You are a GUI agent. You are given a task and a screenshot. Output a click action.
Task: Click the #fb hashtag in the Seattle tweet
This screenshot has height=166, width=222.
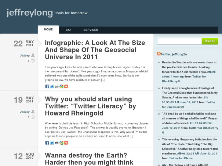point(209,72)
